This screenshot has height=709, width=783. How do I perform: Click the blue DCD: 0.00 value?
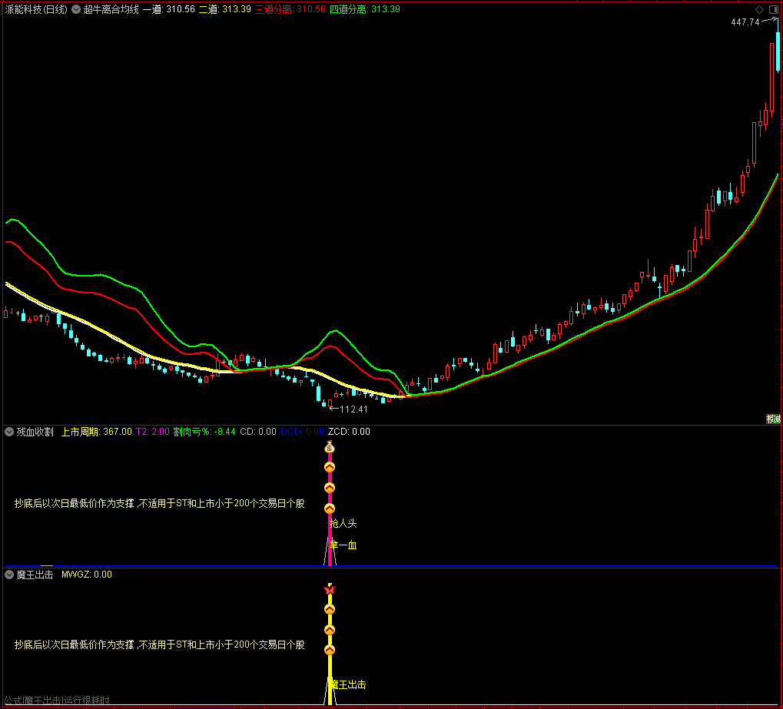pos(302,432)
